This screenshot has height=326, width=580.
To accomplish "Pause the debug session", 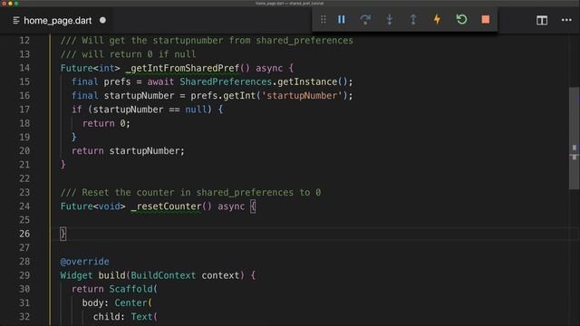I will point(342,20).
